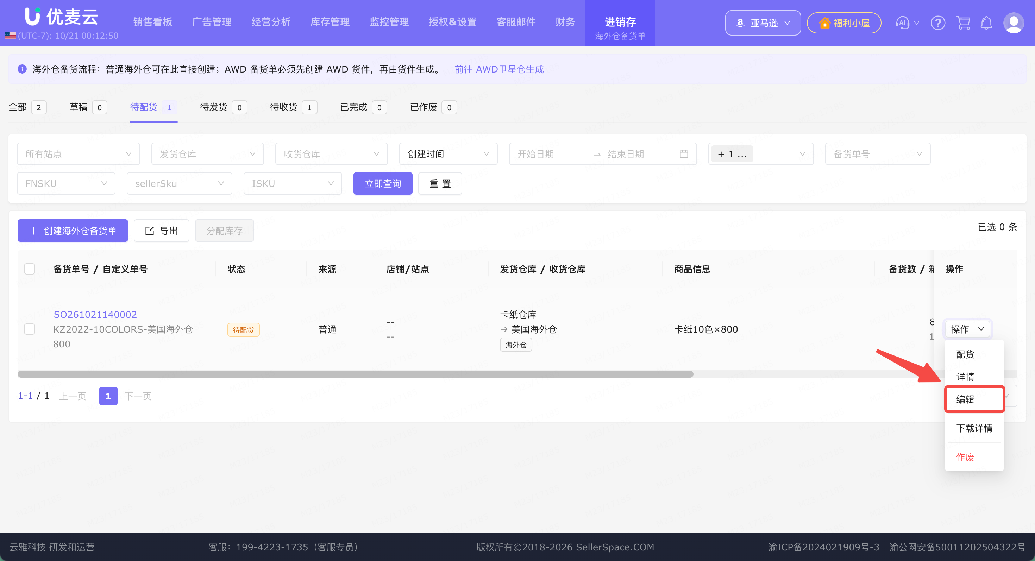Screen dimensions: 1035x561
Task: Switch to the 全部 tab
Action: pyautogui.click(x=27, y=107)
